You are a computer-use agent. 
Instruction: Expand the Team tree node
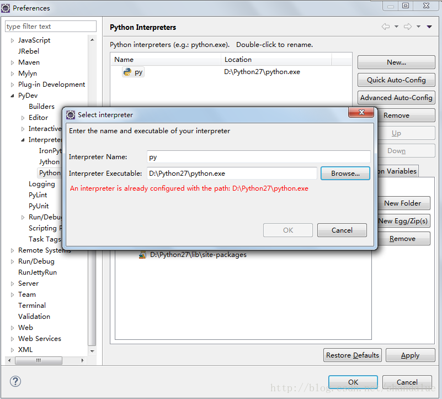[12, 295]
